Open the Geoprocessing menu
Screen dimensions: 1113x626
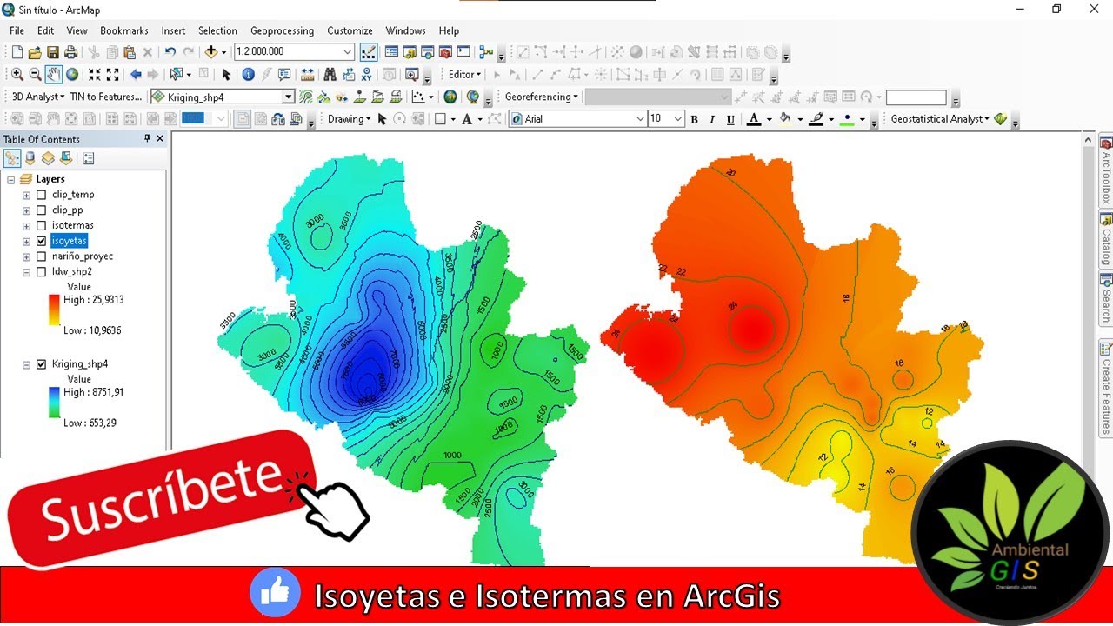[x=282, y=30]
